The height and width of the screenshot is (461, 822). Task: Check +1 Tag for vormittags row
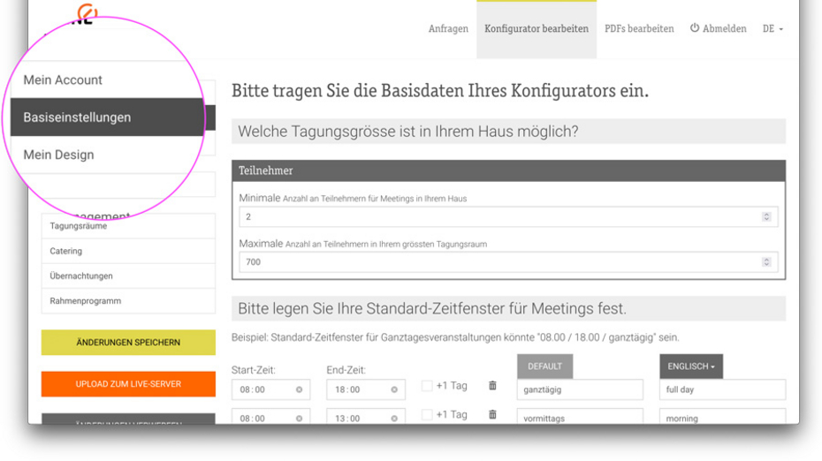pos(427,415)
